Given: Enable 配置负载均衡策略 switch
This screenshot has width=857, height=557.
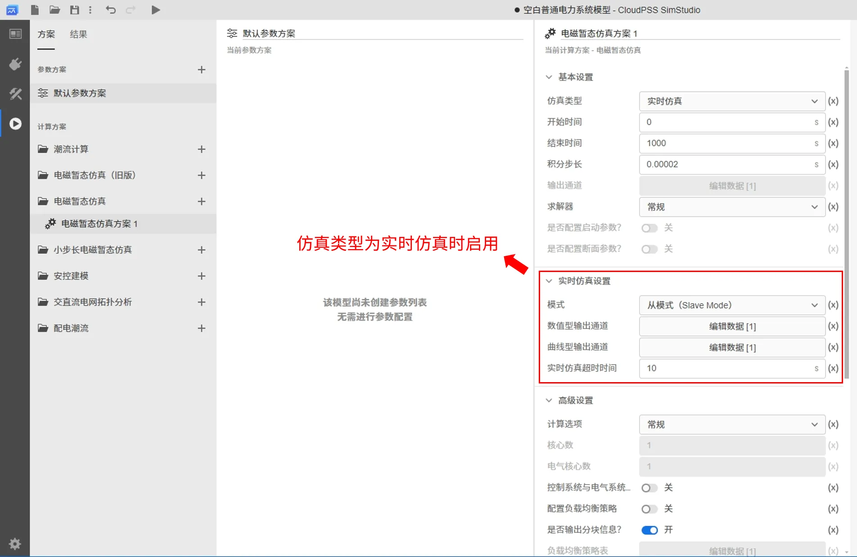Looking at the screenshot, I should tap(649, 509).
